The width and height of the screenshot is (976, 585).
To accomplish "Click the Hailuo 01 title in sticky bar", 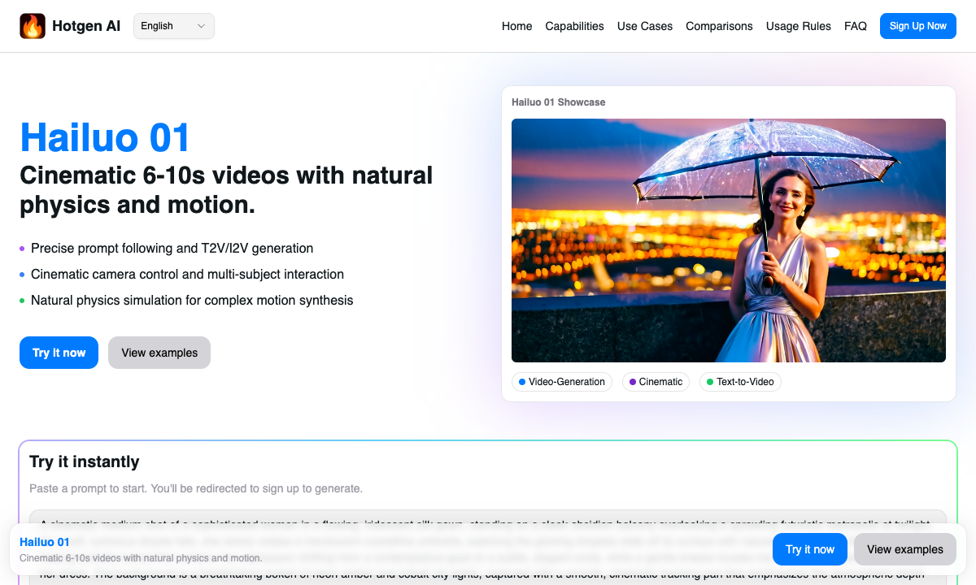I will (x=44, y=542).
